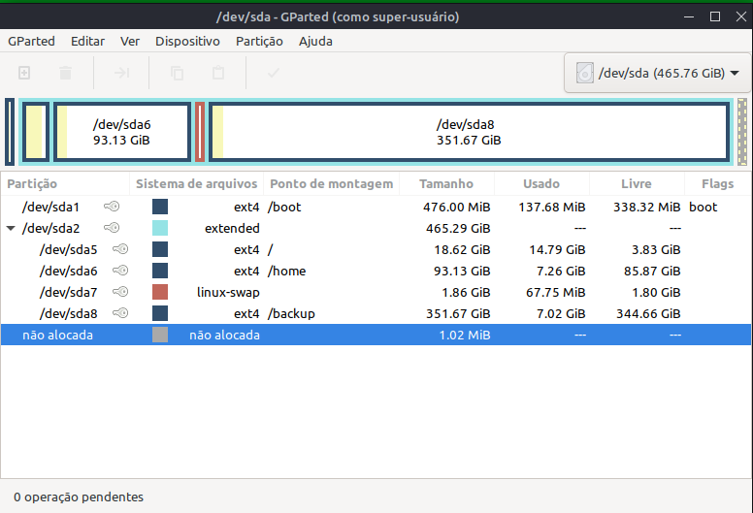Open the /dev/sda device selector dropdown

click(x=658, y=73)
